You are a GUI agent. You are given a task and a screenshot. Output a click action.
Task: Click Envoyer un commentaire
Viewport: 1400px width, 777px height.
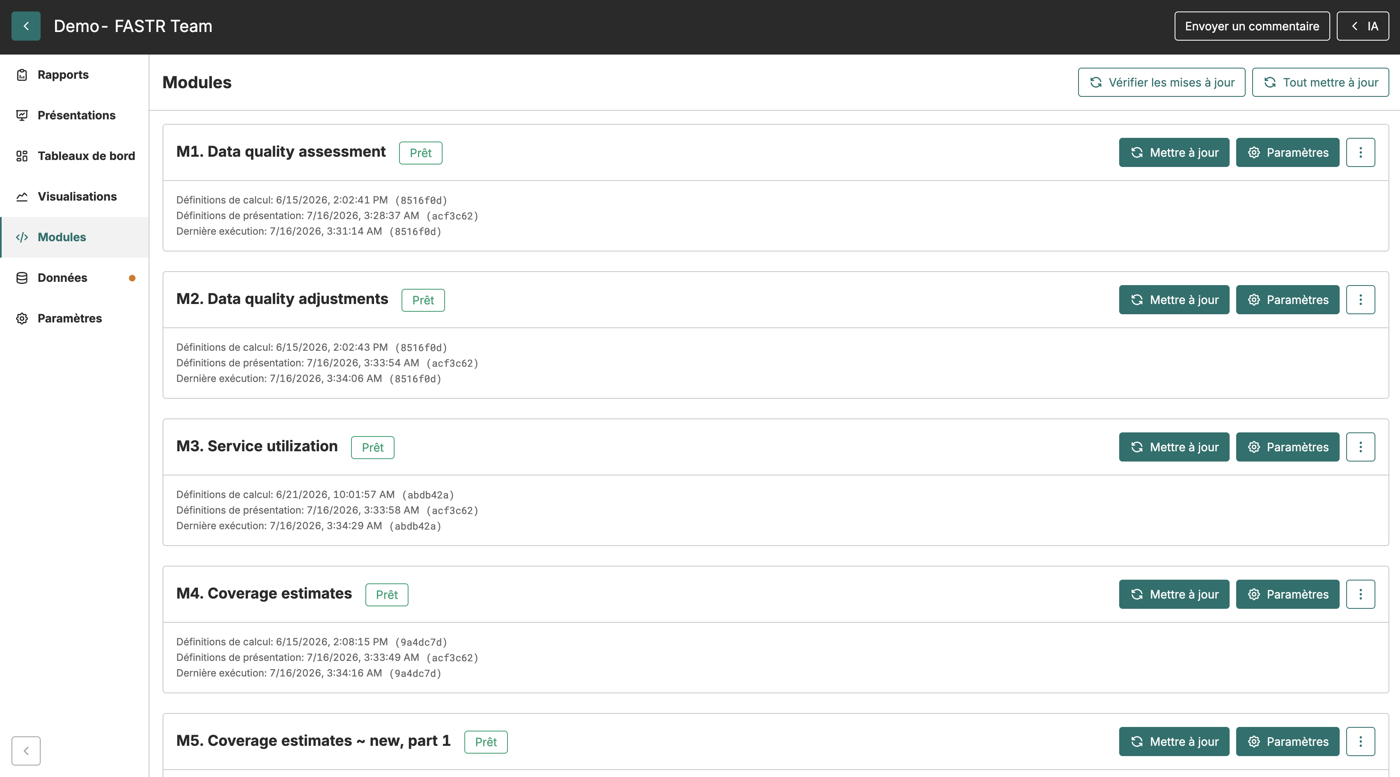(1252, 26)
